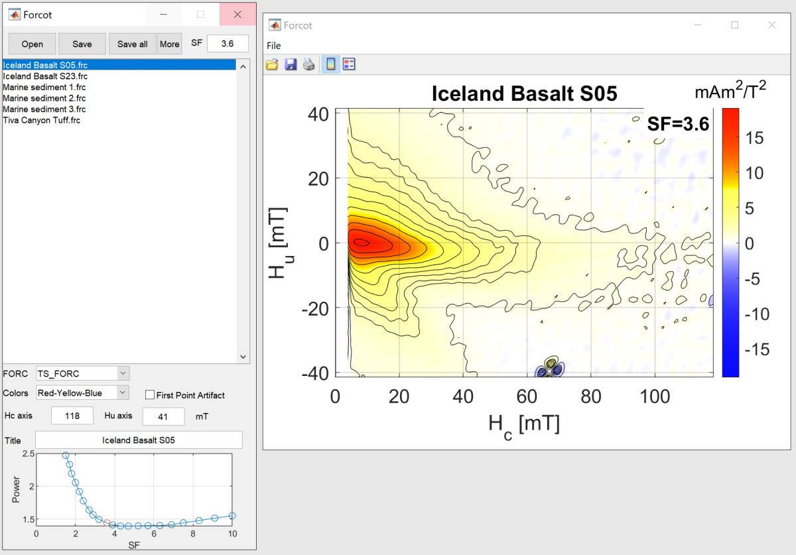Select Iceland Basalt S05.frc in list

tap(119, 66)
